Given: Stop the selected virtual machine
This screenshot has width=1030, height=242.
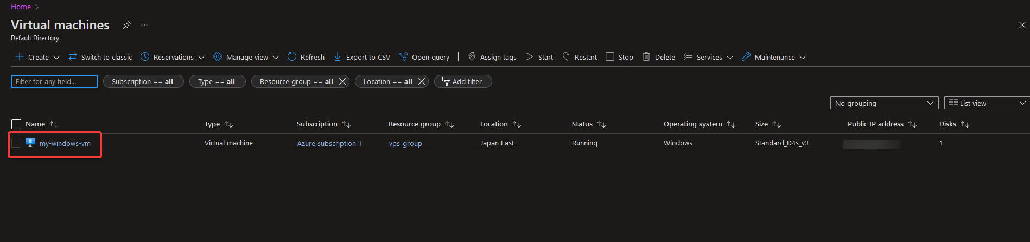Looking at the screenshot, I should 619,57.
